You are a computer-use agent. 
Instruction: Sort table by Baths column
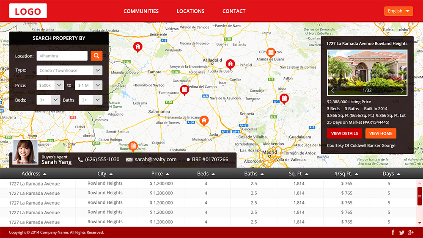coord(254,174)
